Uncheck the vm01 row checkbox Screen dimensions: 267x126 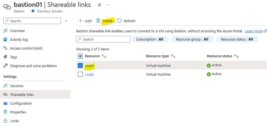(80, 65)
